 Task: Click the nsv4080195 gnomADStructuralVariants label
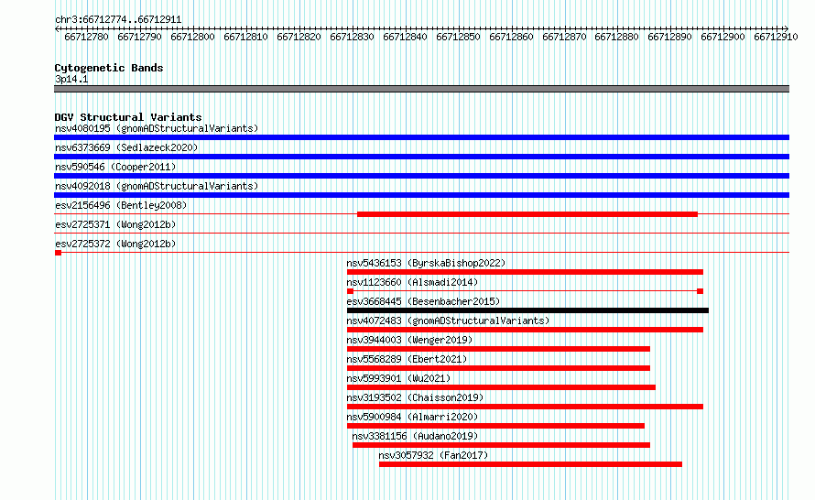tap(157, 128)
